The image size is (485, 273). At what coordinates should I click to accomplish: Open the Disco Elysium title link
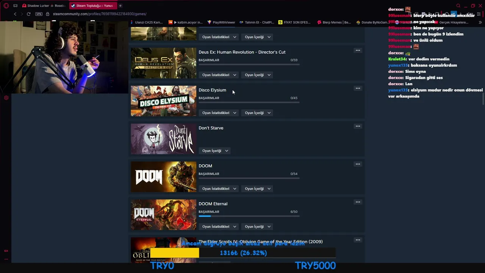(212, 90)
